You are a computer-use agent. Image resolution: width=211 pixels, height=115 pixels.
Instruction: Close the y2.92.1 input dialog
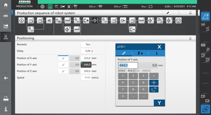(x=159, y=47)
